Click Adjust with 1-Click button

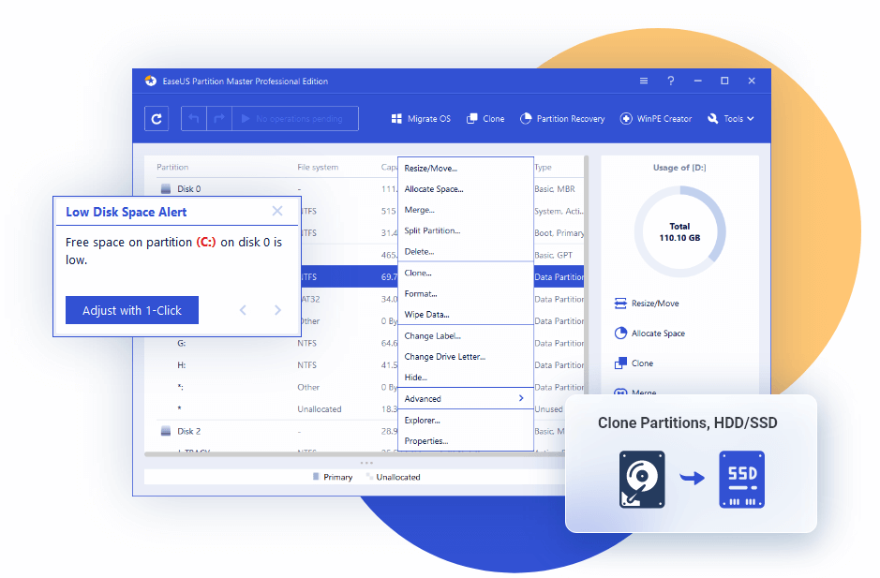click(132, 310)
